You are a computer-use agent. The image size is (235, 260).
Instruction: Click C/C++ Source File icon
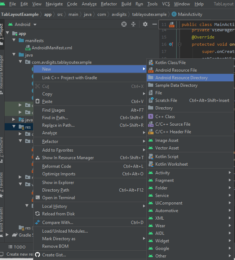point(151,124)
